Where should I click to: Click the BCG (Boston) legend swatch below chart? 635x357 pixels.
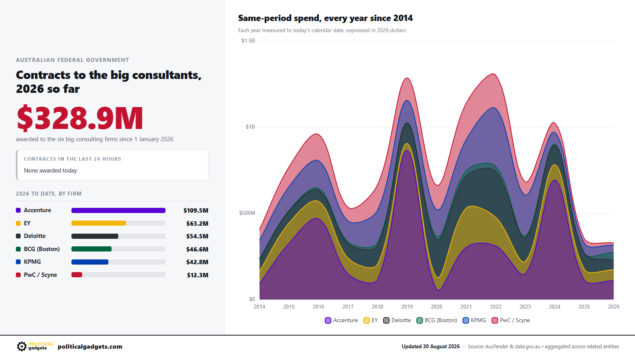pos(419,321)
